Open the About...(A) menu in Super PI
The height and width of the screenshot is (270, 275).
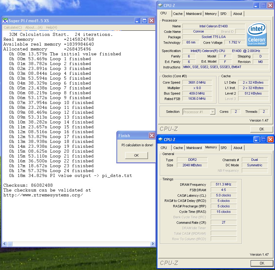click(x=34, y=27)
